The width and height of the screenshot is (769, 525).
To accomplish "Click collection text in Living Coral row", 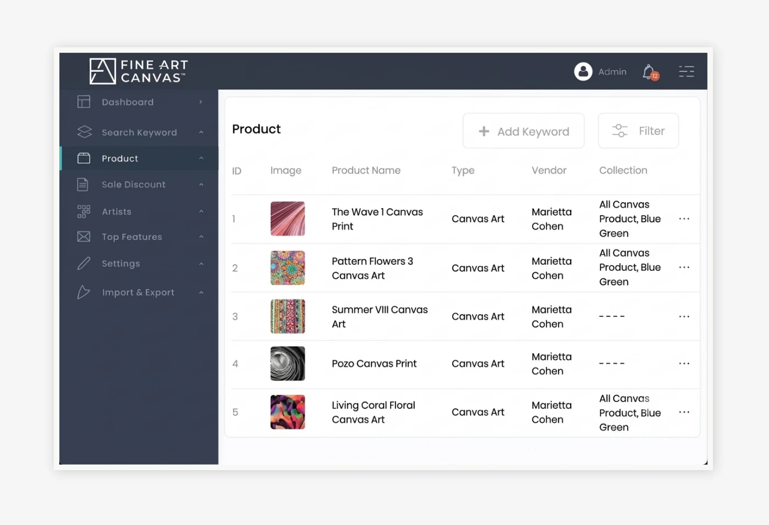I will click(630, 412).
